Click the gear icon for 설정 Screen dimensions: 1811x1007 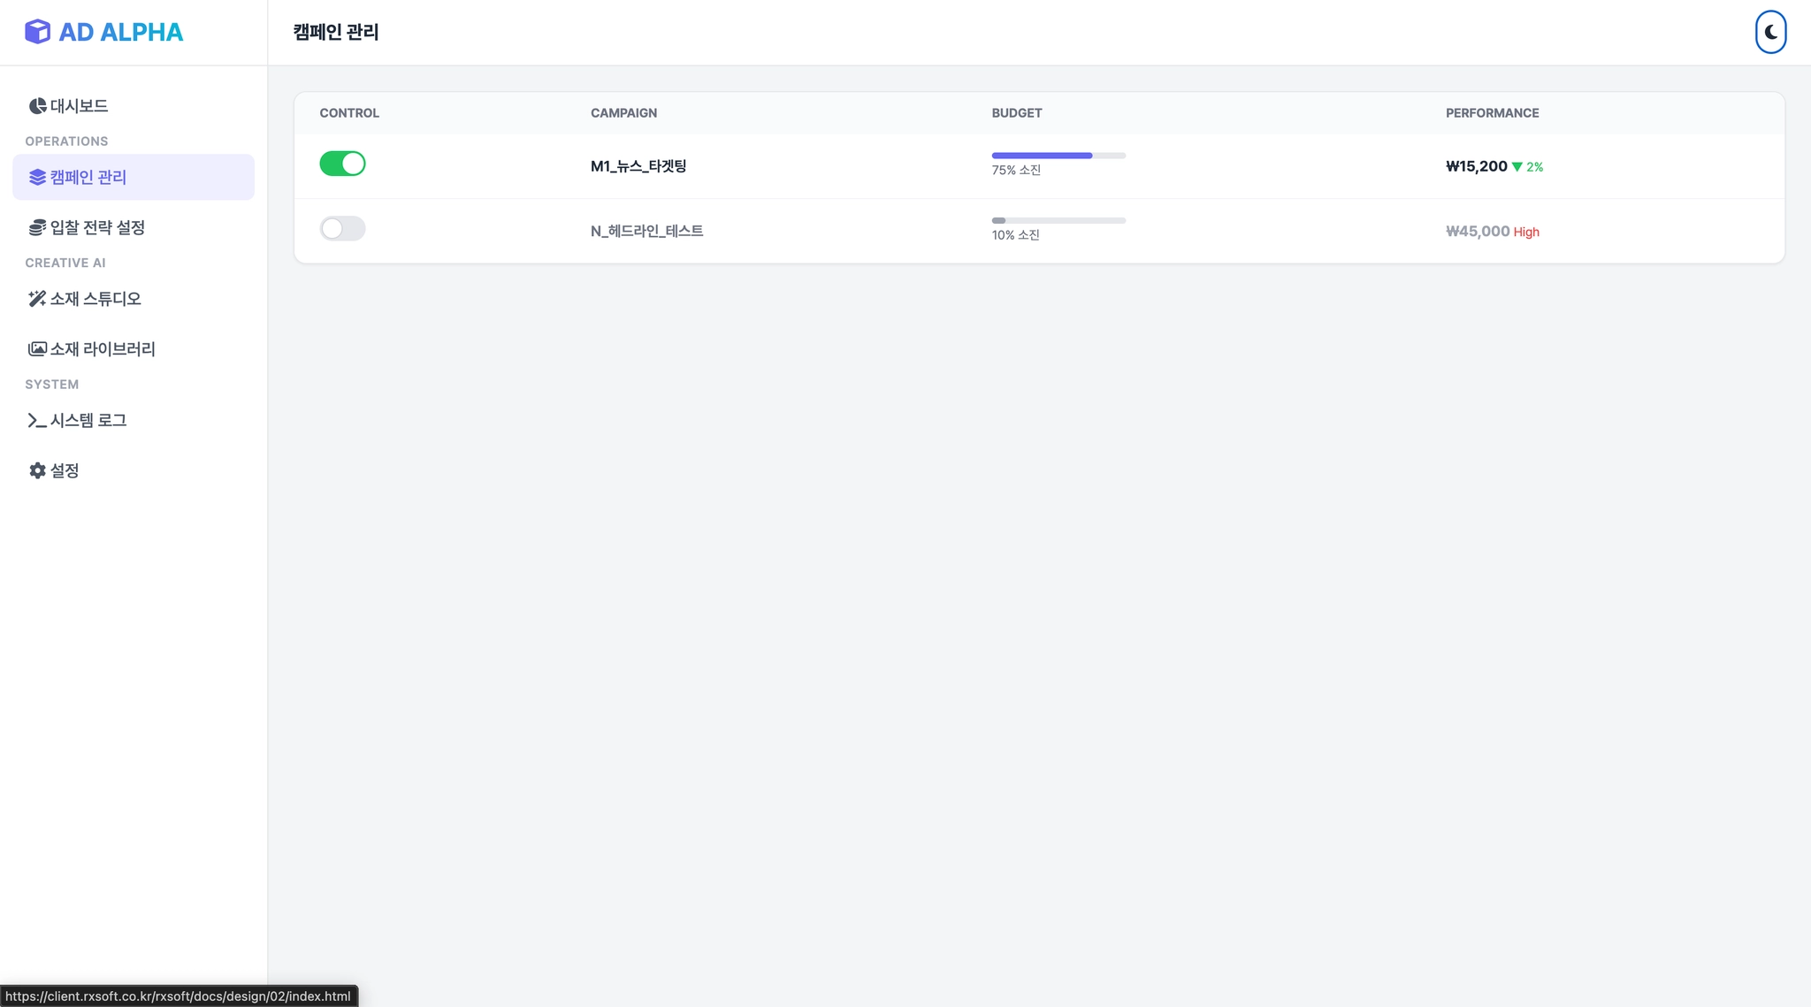tap(37, 470)
